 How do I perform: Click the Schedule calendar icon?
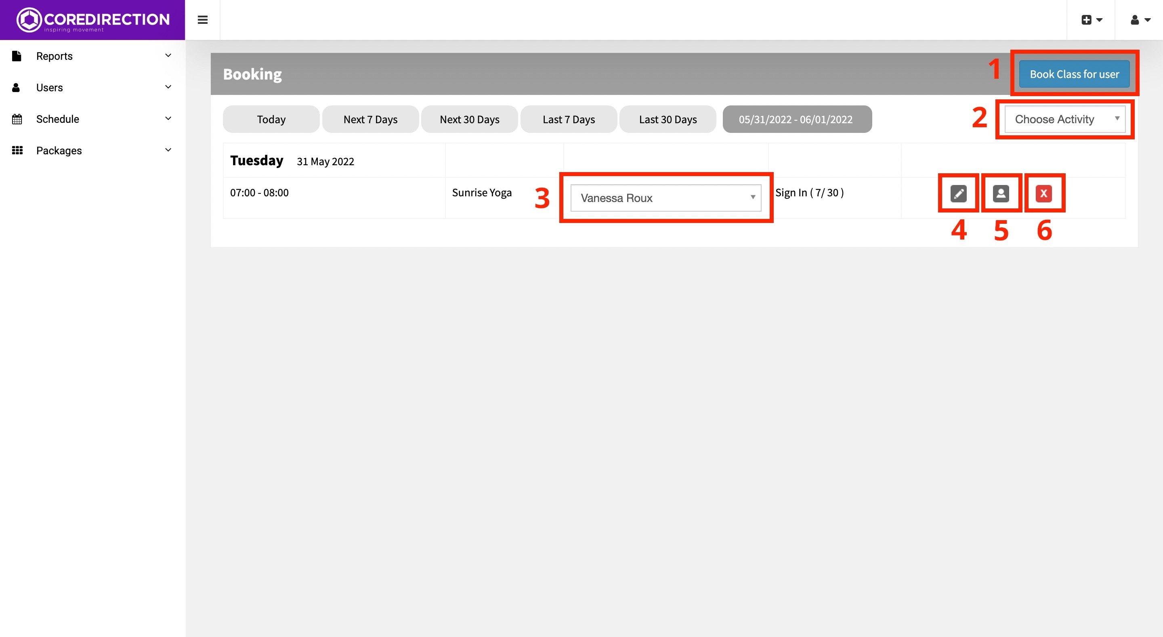[17, 119]
